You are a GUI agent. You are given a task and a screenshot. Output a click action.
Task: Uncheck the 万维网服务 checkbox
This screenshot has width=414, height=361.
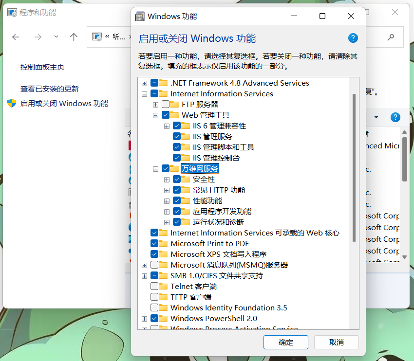click(166, 168)
